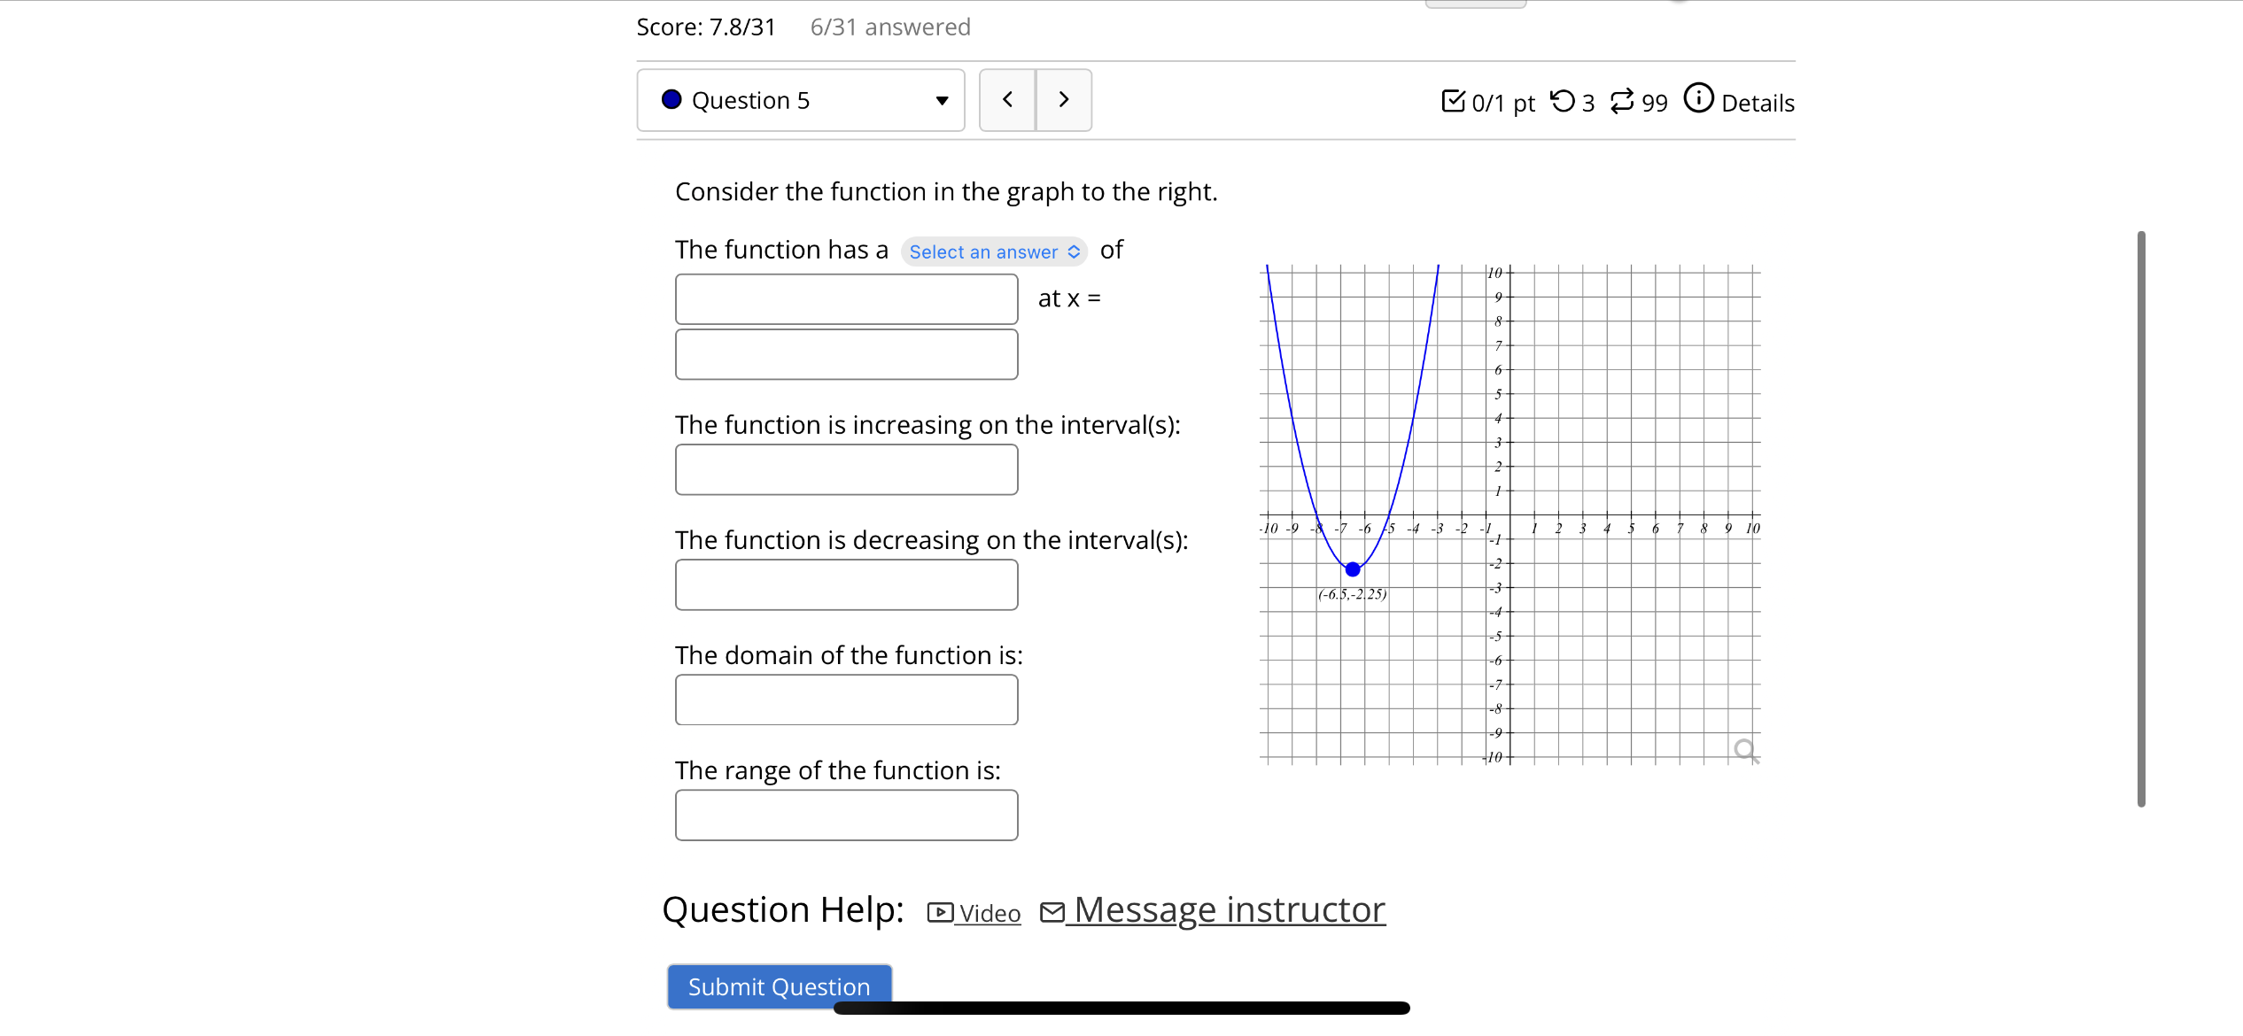2243x1036 pixels.
Task: Open the Select an answer dropdown
Action: [994, 251]
